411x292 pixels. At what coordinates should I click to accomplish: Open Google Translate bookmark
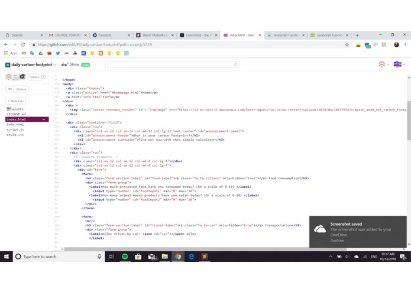pyautogui.click(x=33, y=53)
